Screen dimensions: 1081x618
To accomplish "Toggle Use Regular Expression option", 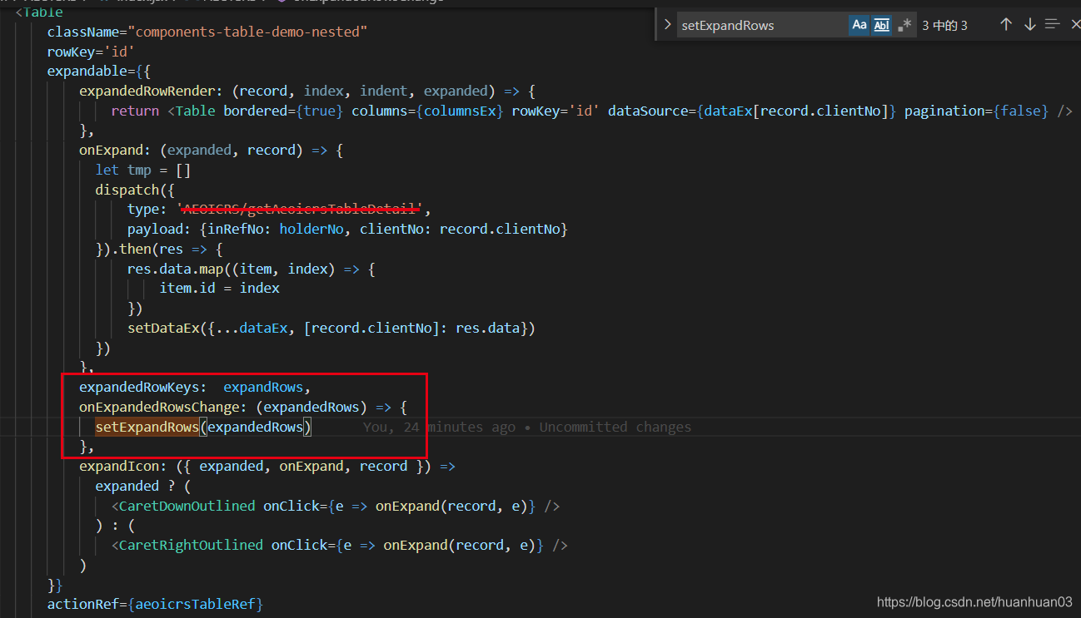I will (904, 25).
